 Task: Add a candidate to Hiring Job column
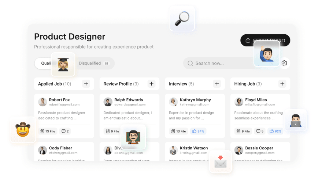point(282,84)
